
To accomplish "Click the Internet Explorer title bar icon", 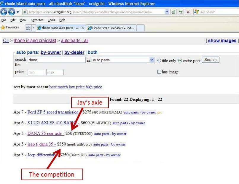I will (2, 4).
